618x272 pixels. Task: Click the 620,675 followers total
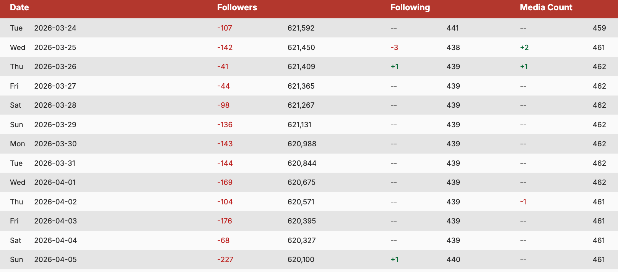point(301,182)
